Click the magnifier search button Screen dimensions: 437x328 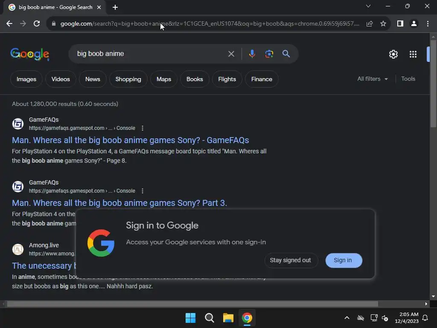pyautogui.click(x=286, y=53)
